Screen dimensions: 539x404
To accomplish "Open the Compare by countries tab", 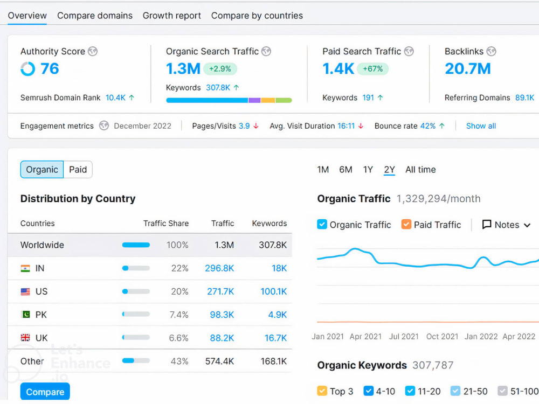I will coord(257,16).
